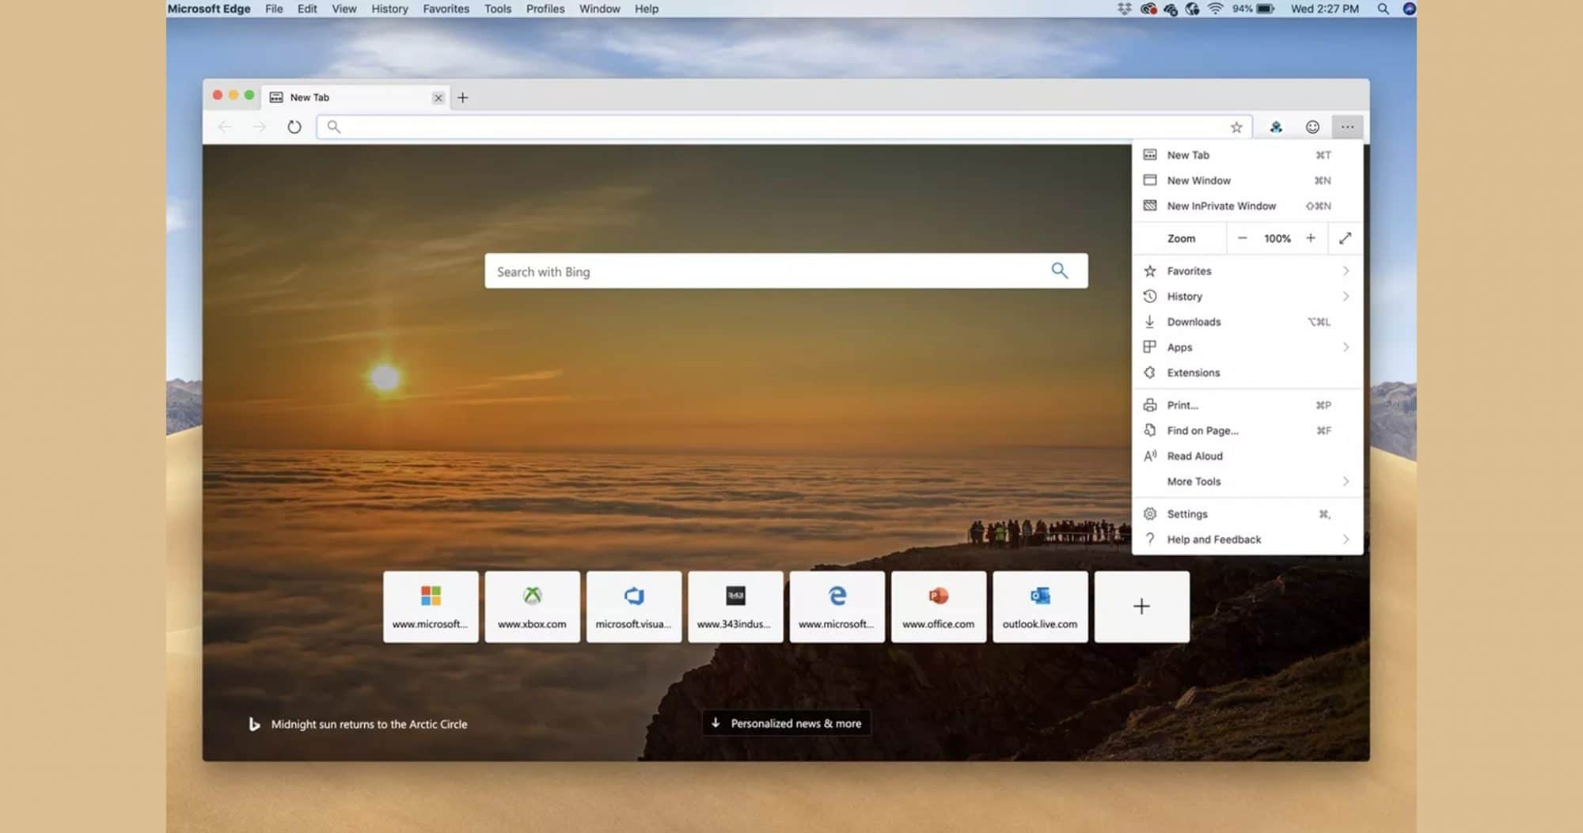Open Midnight sun returns to the Arctic Circle link
The width and height of the screenshot is (1583, 833).
tap(369, 724)
